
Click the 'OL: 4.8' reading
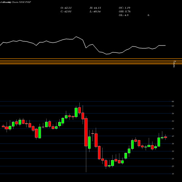[124, 15]
